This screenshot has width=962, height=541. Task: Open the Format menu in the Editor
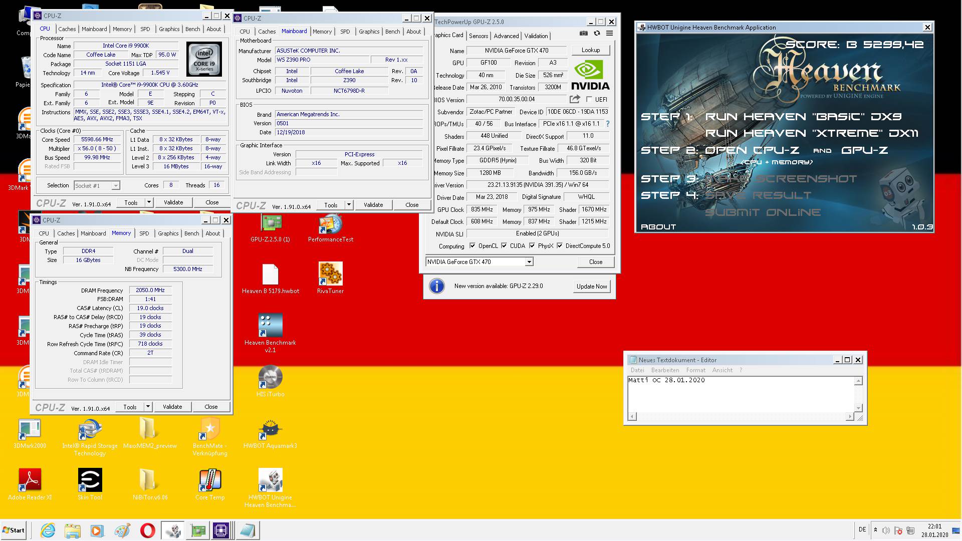tap(695, 370)
